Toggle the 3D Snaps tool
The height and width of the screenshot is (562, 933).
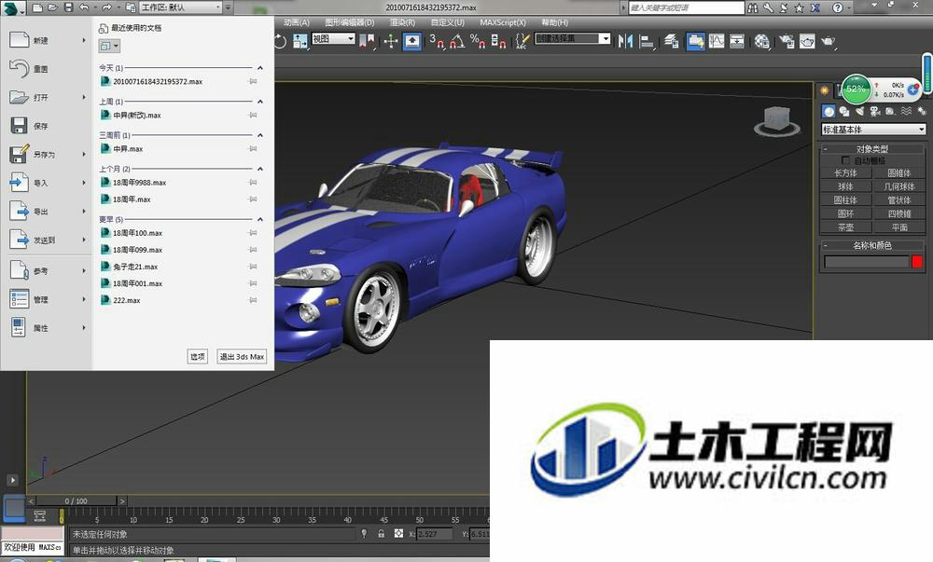[x=437, y=41]
